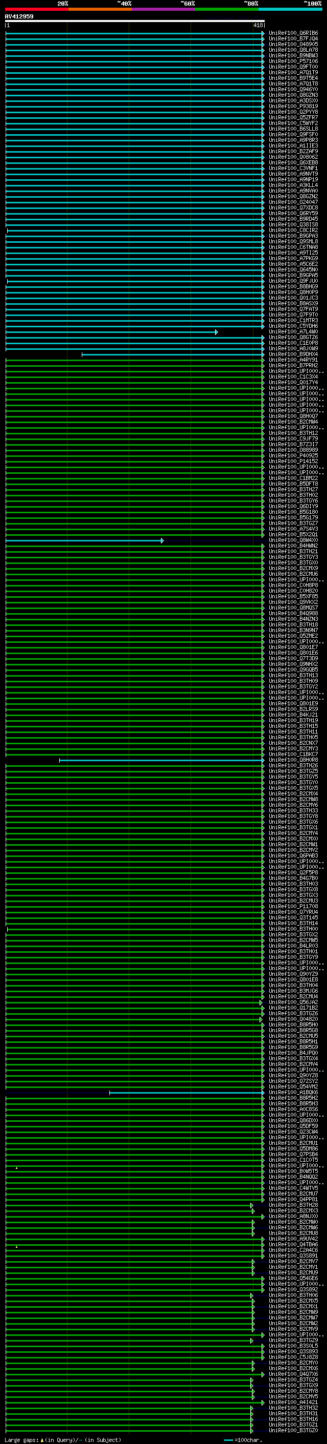Select the UniRef100_Q6RY59 label
This screenshot has height=1444, width=327.
pyautogui.click(x=293, y=213)
